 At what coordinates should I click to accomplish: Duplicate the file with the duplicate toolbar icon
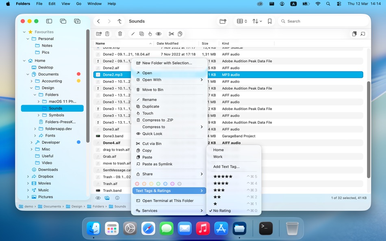(x=142, y=34)
